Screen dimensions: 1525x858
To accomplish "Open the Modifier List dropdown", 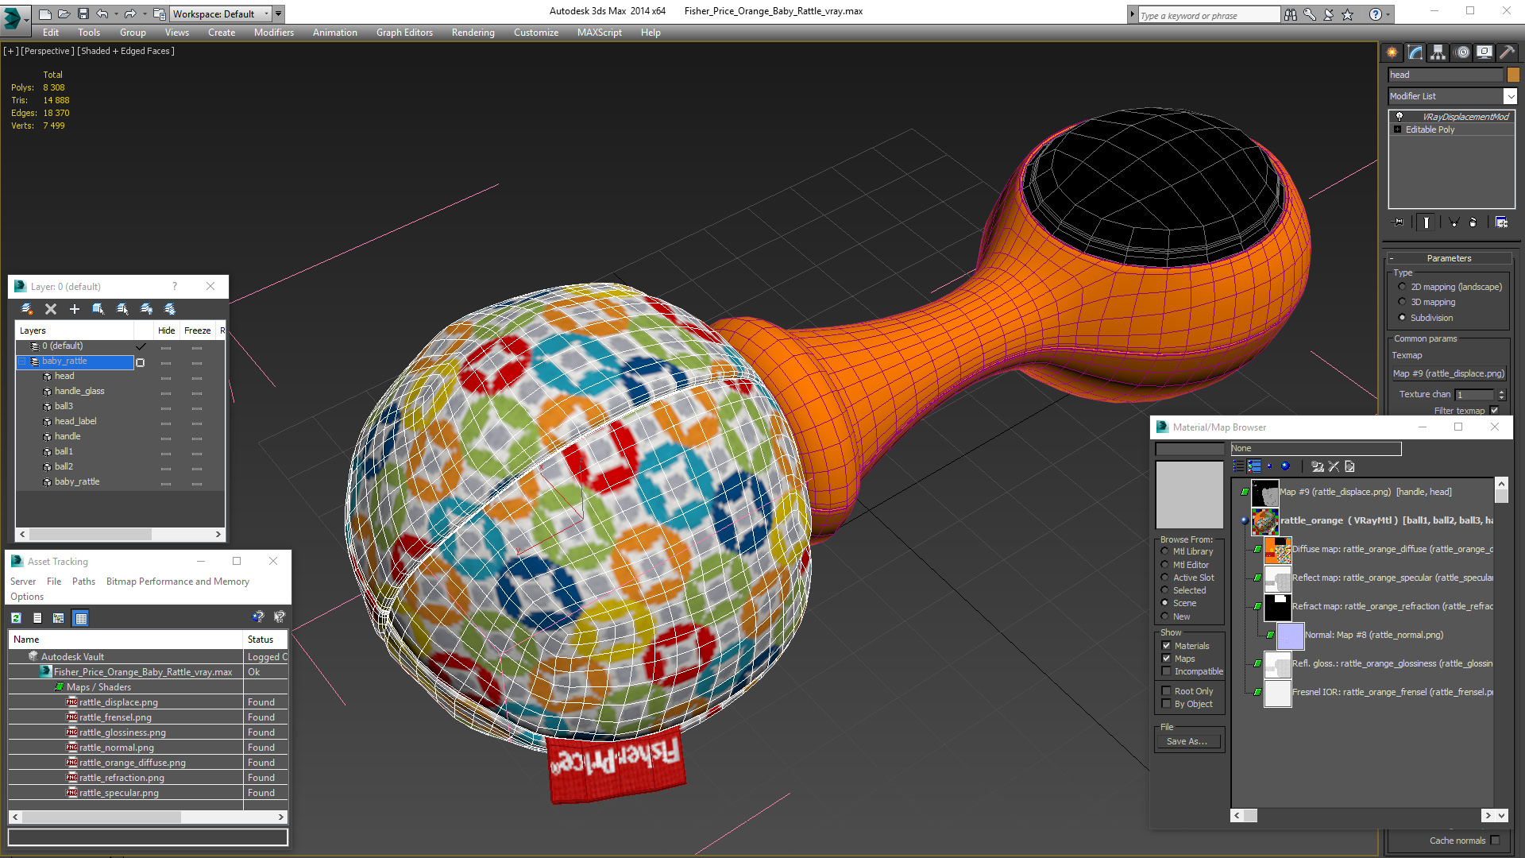I will [x=1510, y=96].
